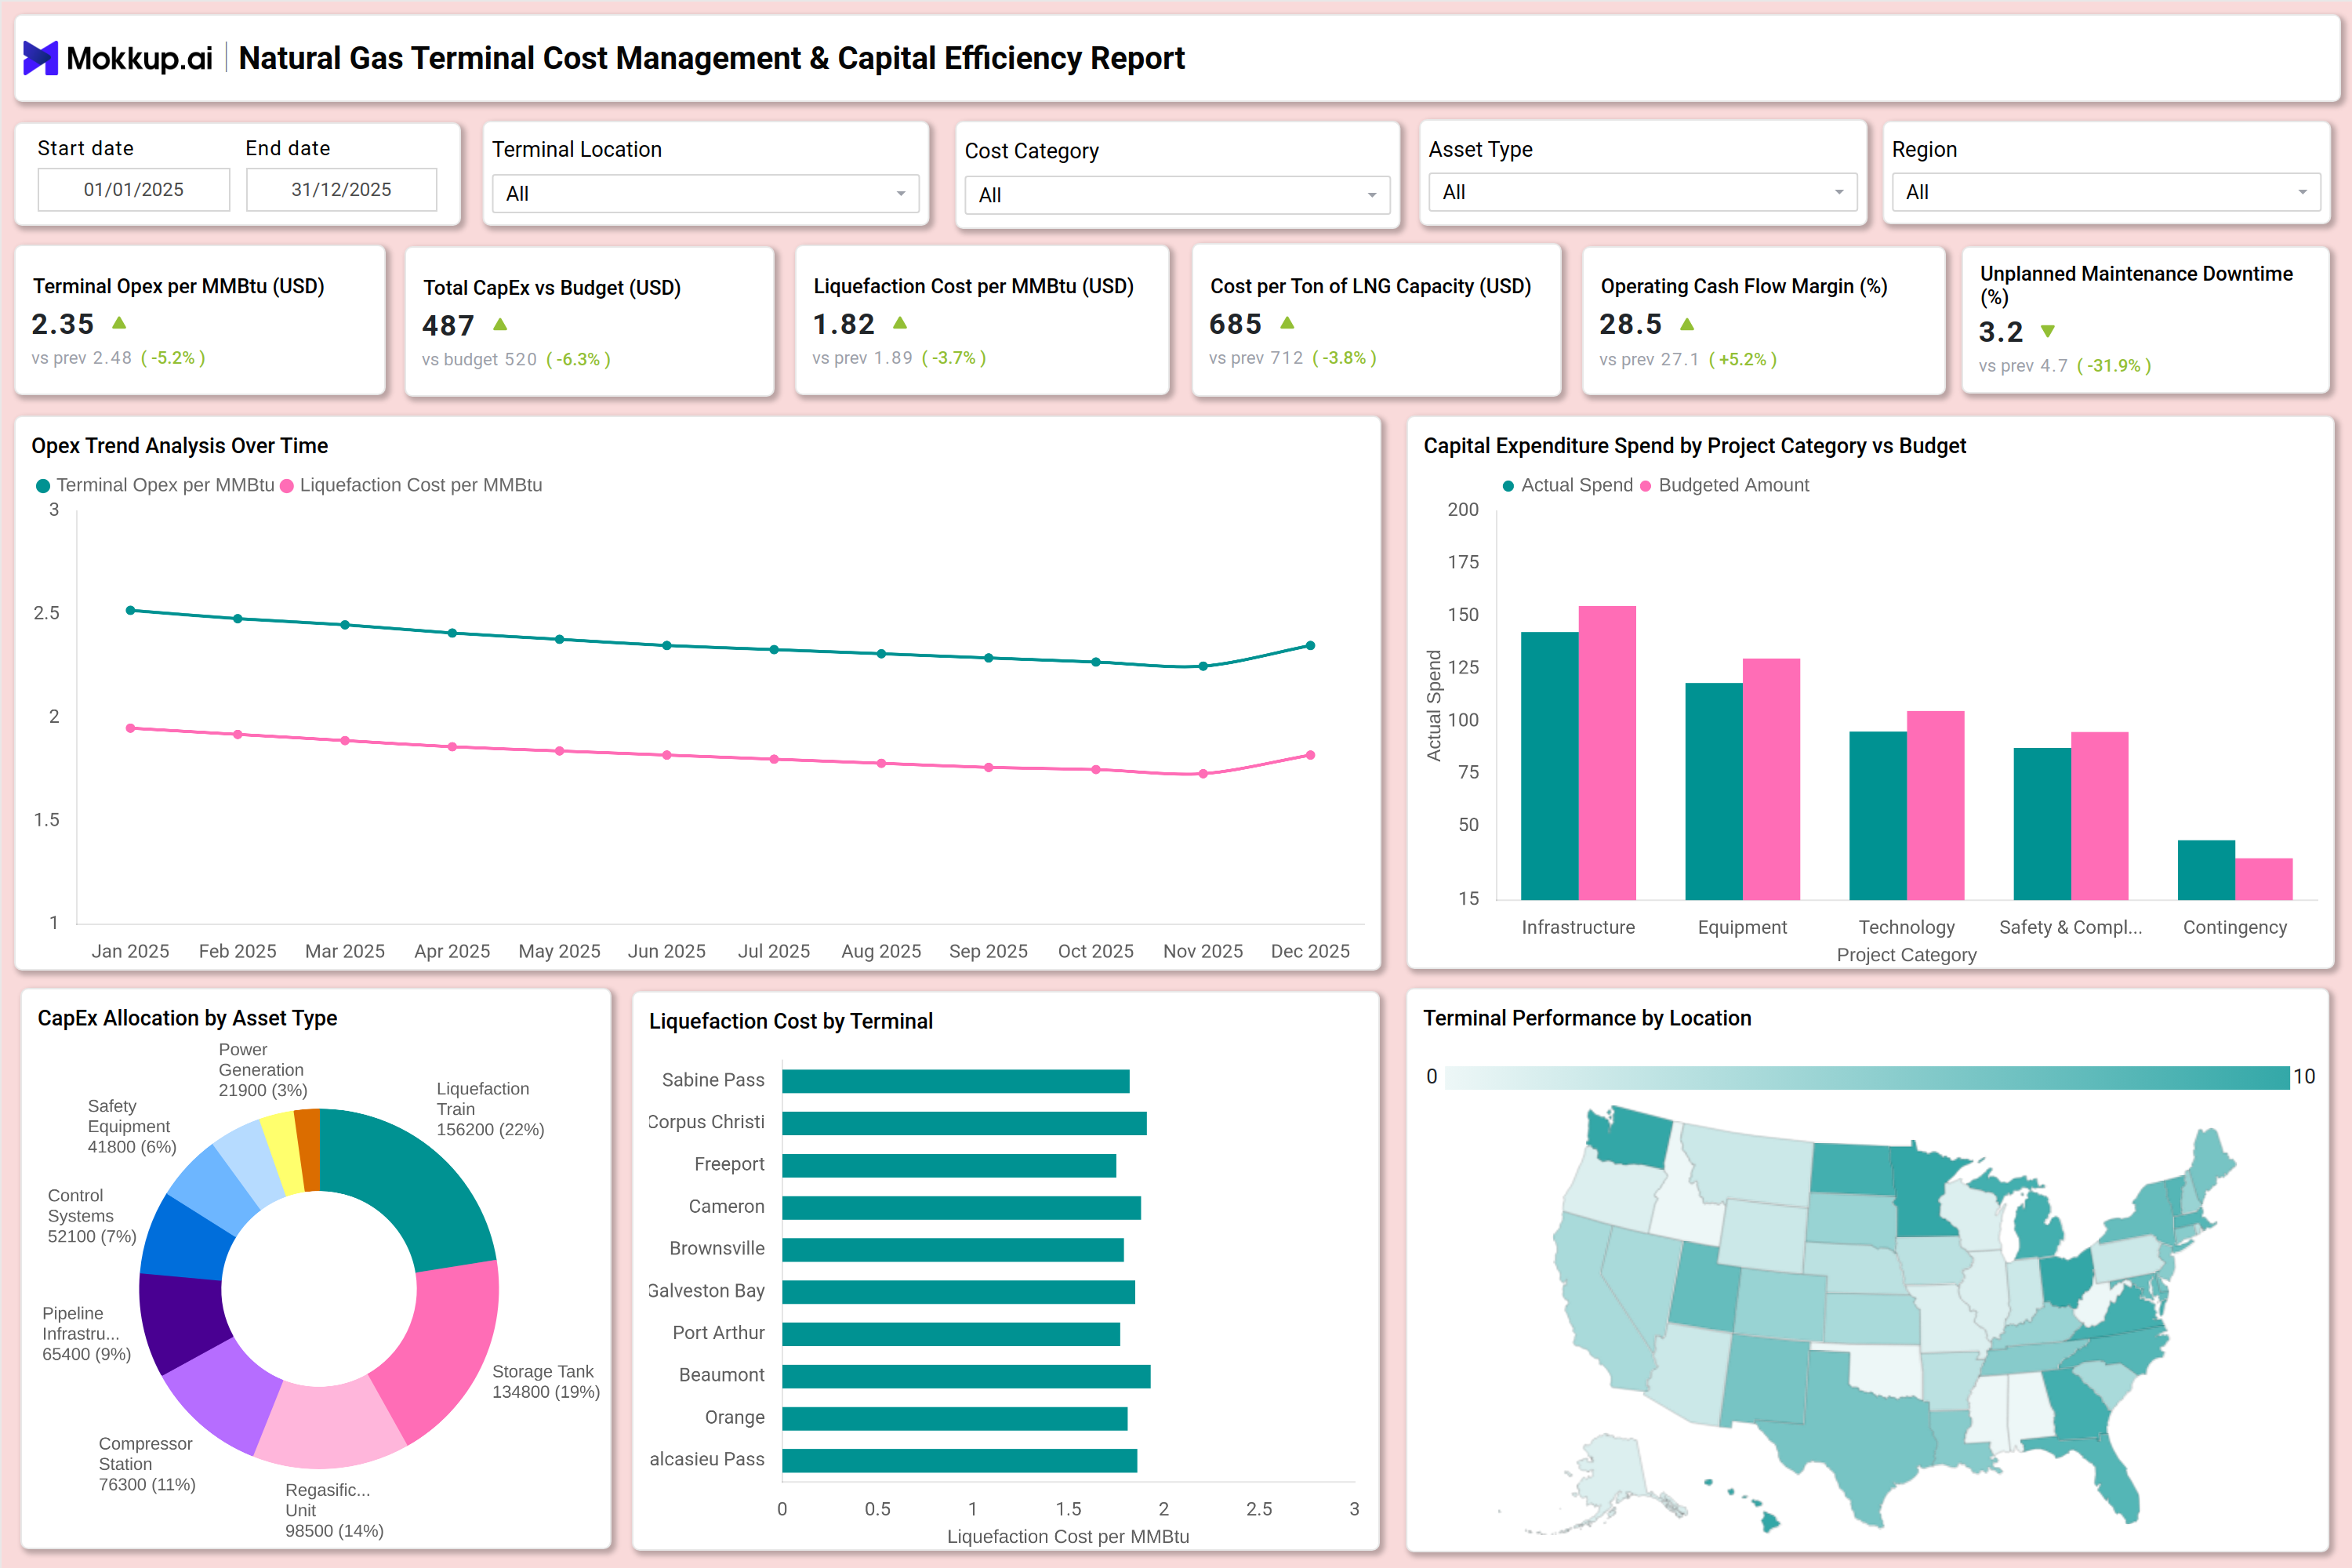Toggle Actual Spend legend item

pos(1567,485)
